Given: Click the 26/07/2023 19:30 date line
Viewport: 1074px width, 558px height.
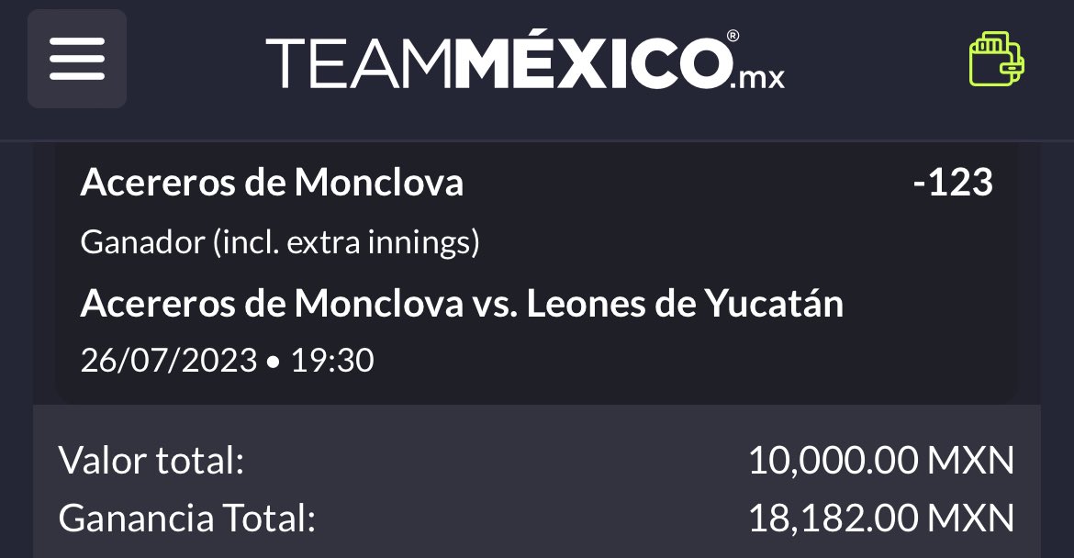Looking at the screenshot, I should 228,360.
